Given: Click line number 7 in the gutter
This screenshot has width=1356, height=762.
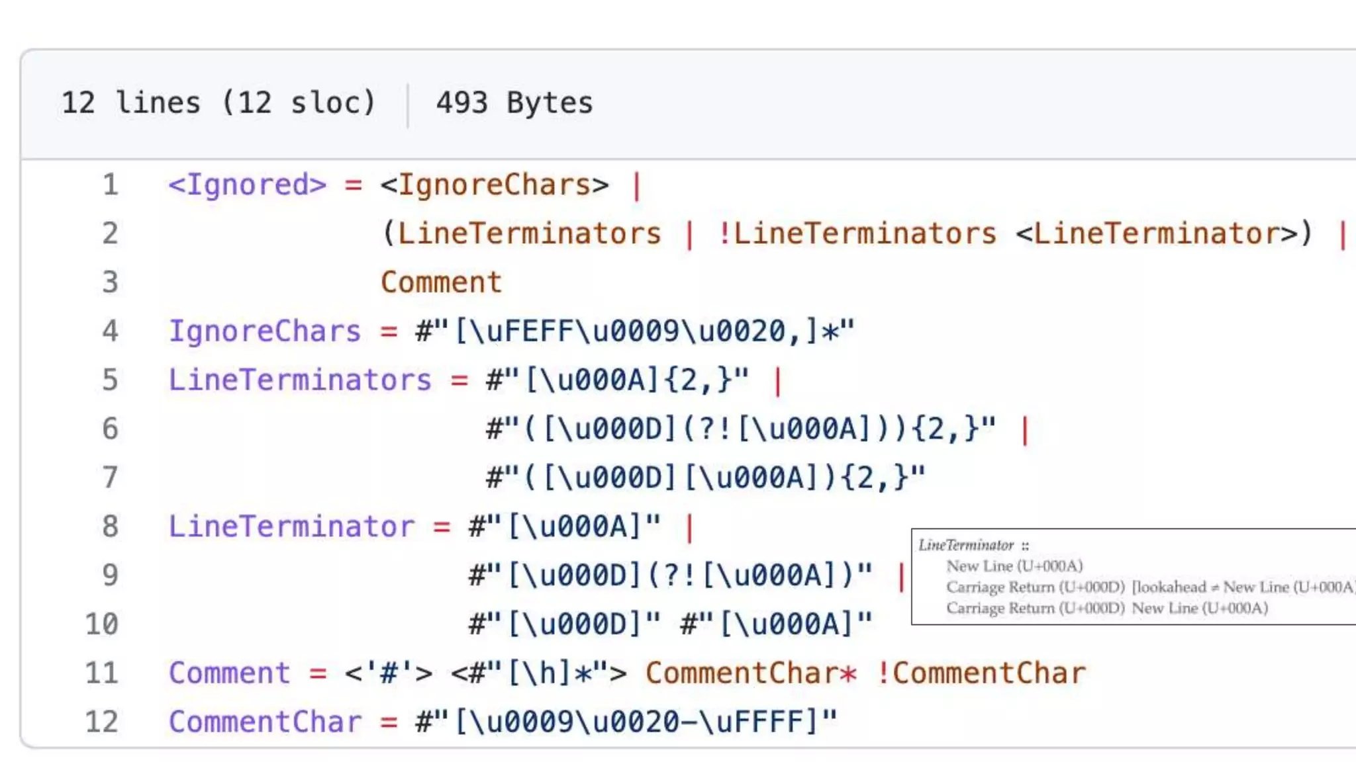Looking at the screenshot, I should pyautogui.click(x=110, y=478).
